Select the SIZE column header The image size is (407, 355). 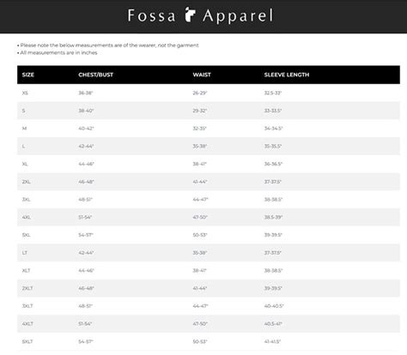[x=28, y=75]
